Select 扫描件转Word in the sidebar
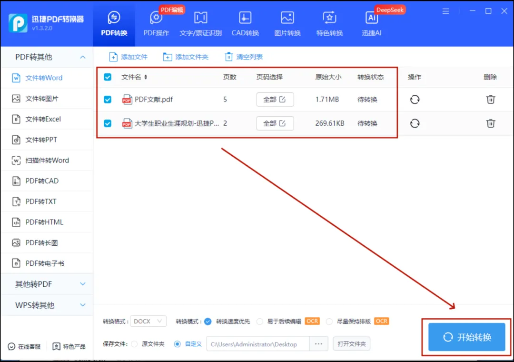Screen dimensions: 514x362 point(48,161)
